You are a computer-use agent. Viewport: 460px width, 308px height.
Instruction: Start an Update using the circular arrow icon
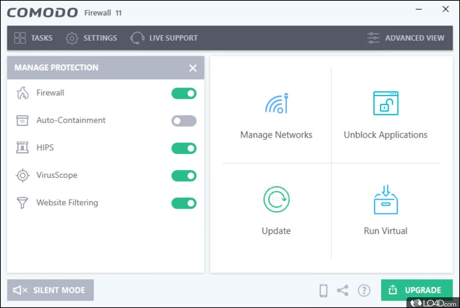(x=276, y=200)
